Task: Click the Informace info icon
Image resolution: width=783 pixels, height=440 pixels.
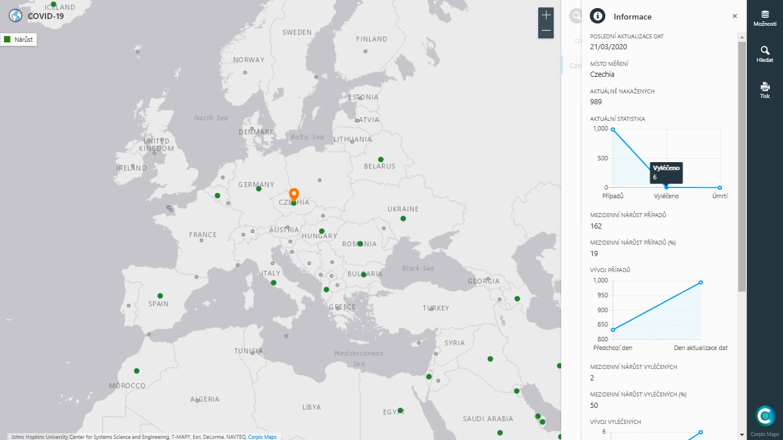Action: tap(598, 16)
